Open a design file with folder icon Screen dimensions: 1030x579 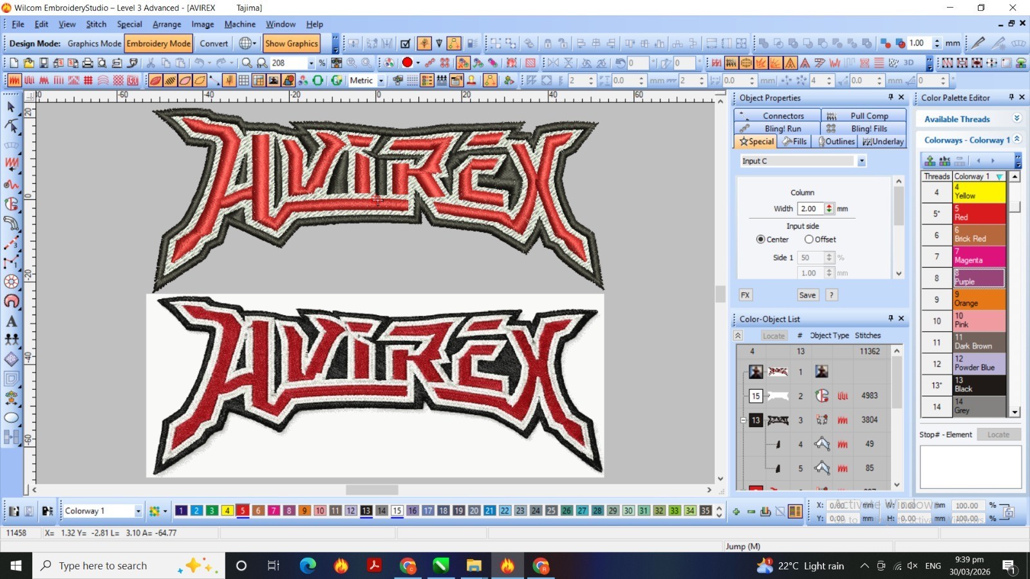28,62
